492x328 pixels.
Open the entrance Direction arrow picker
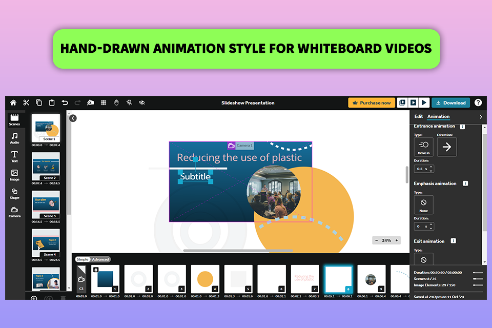(x=447, y=147)
